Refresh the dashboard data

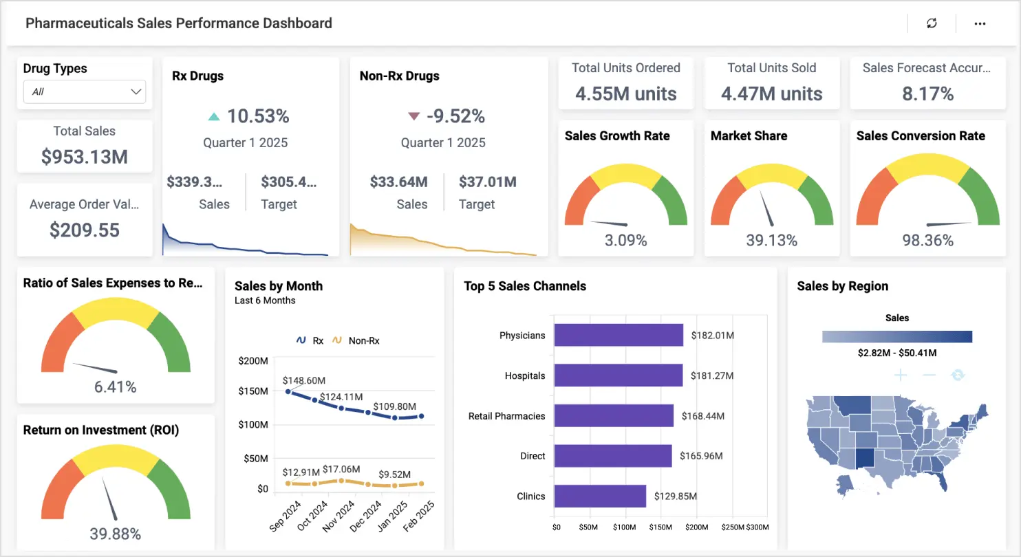pyautogui.click(x=931, y=23)
